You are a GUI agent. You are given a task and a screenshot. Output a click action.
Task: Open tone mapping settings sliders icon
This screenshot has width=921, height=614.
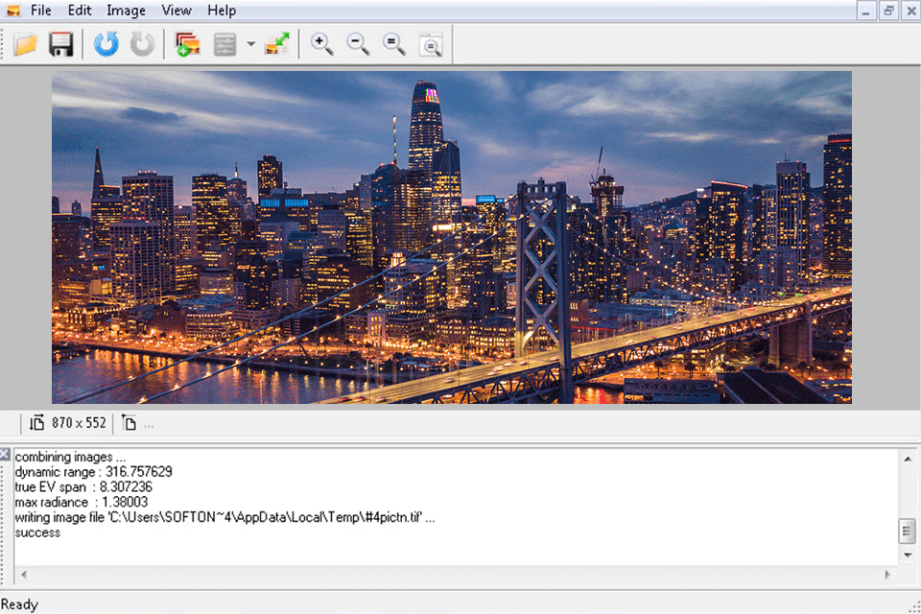coord(224,45)
